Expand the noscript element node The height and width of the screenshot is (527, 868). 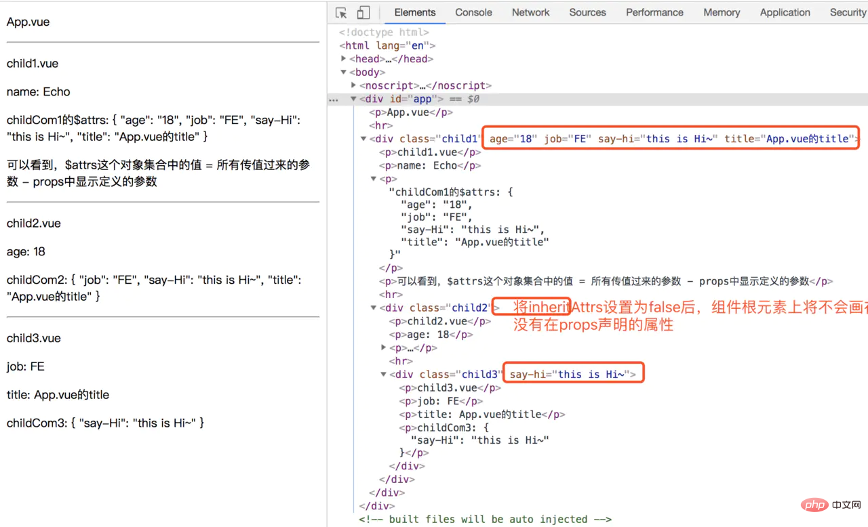(354, 85)
